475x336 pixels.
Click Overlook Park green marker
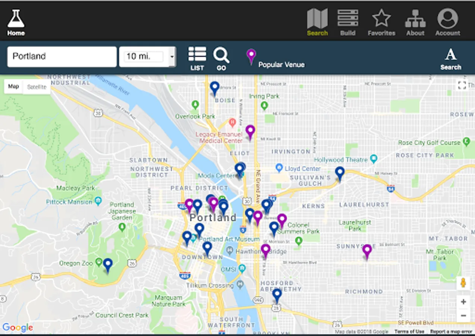(x=195, y=105)
